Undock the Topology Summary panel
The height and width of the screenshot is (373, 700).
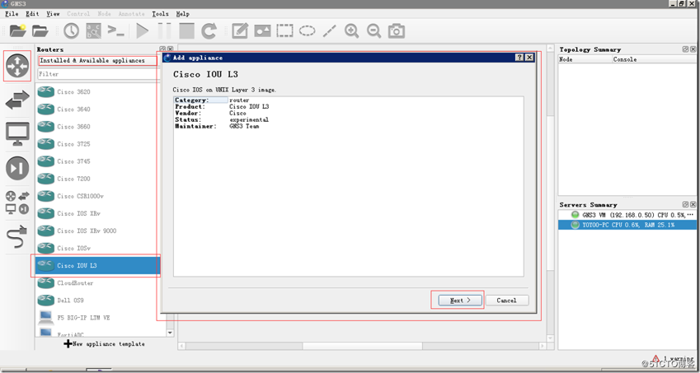pyautogui.click(x=685, y=49)
